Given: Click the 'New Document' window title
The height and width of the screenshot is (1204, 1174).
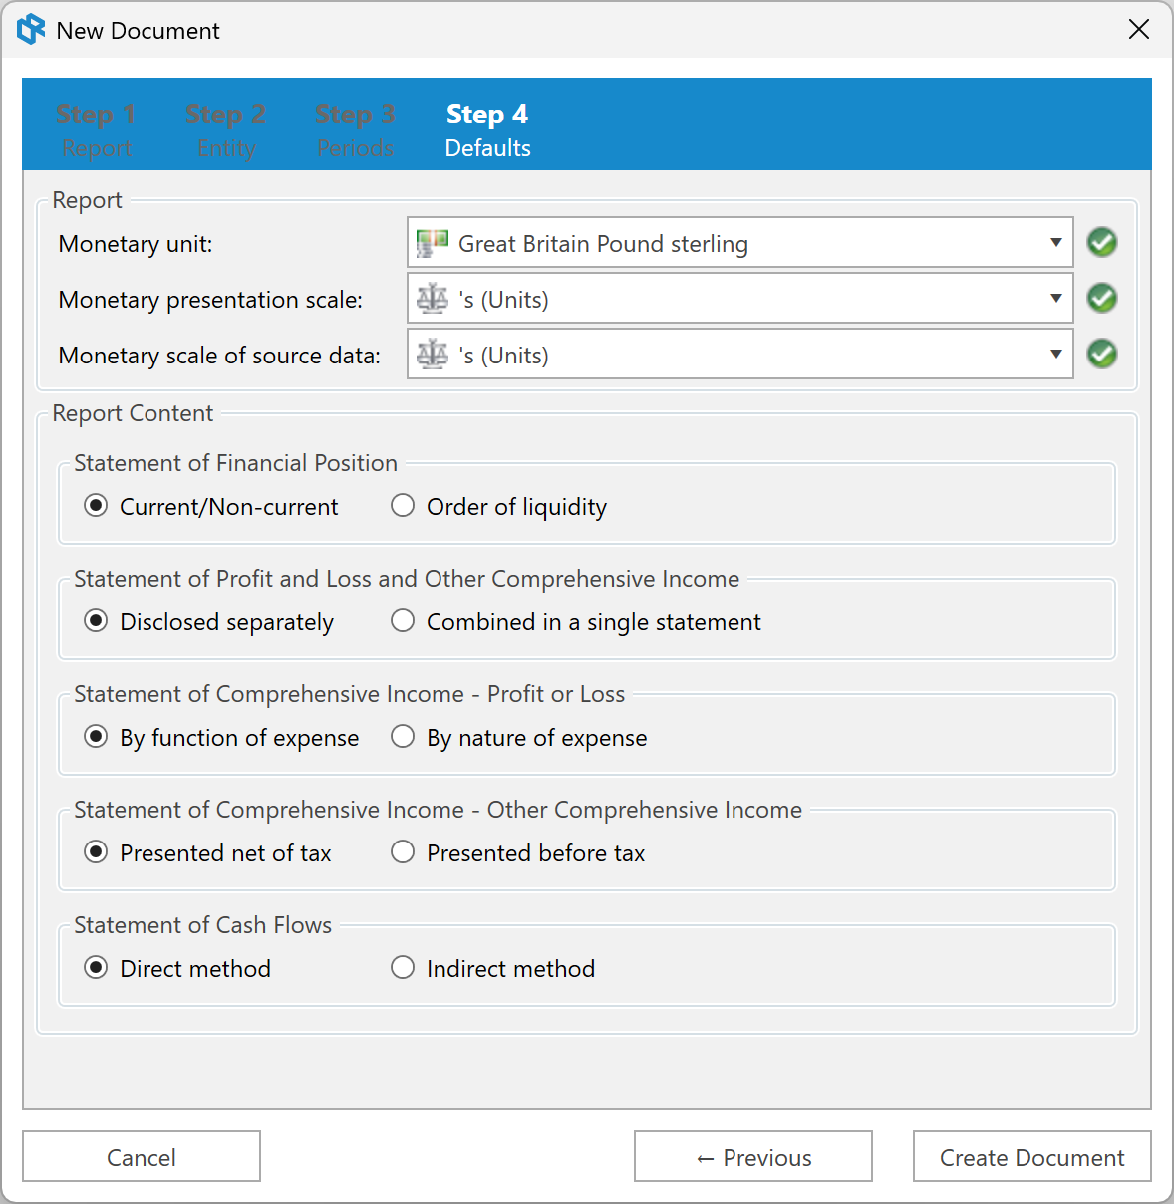Looking at the screenshot, I should 138,31.
